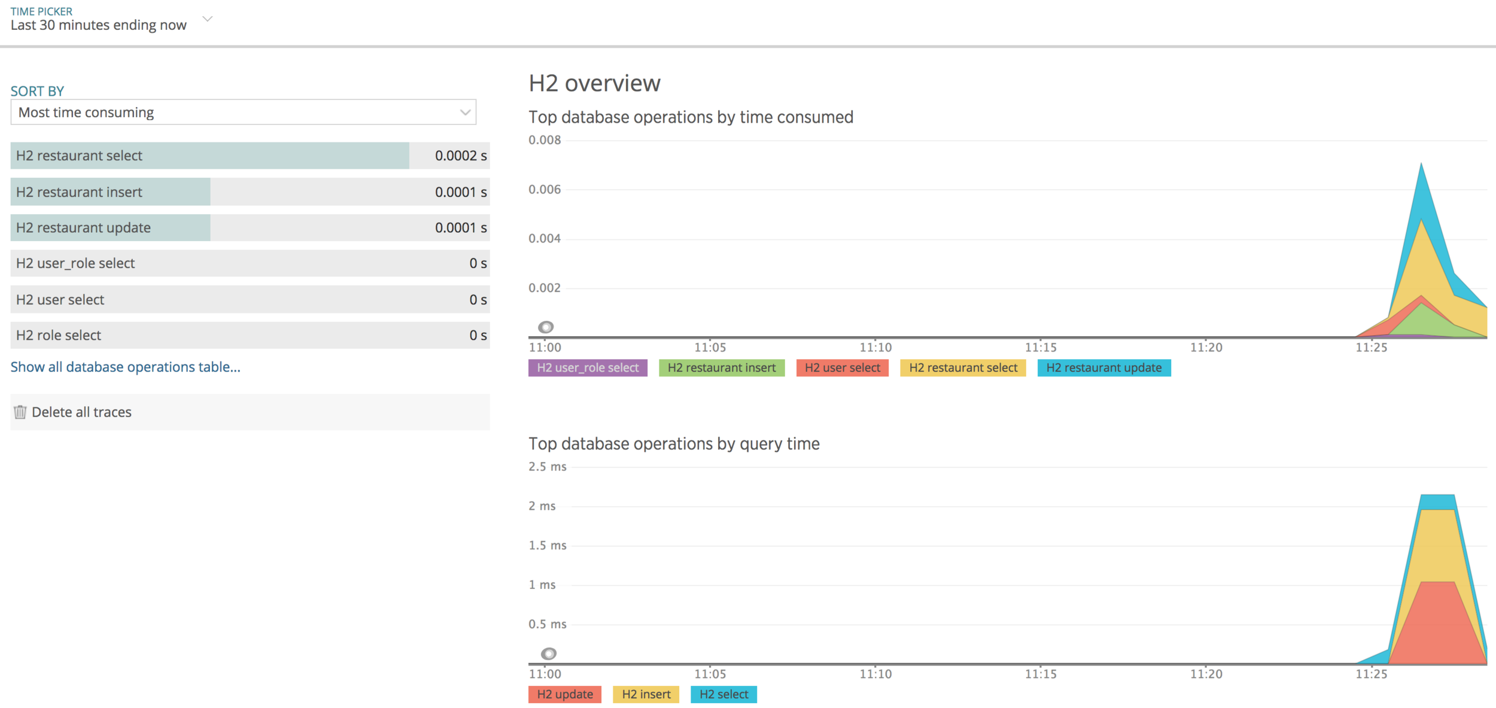Hide the H2 update series in query chart
1496x708 pixels.
click(564, 694)
